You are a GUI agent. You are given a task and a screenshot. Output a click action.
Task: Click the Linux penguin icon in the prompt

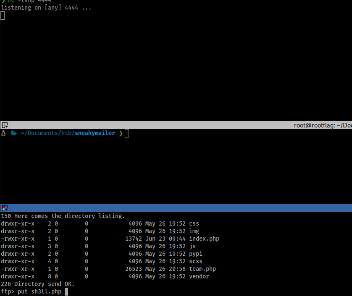point(4,133)
